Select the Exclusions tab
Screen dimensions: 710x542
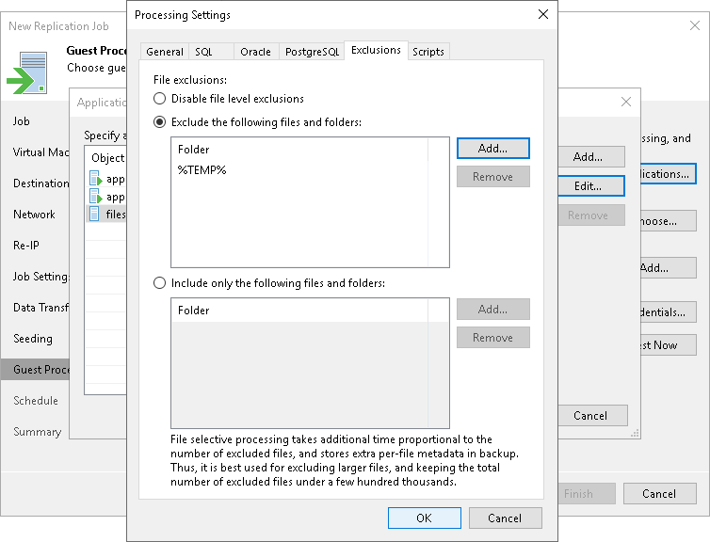pyautogui.click(x=376, y=50)
